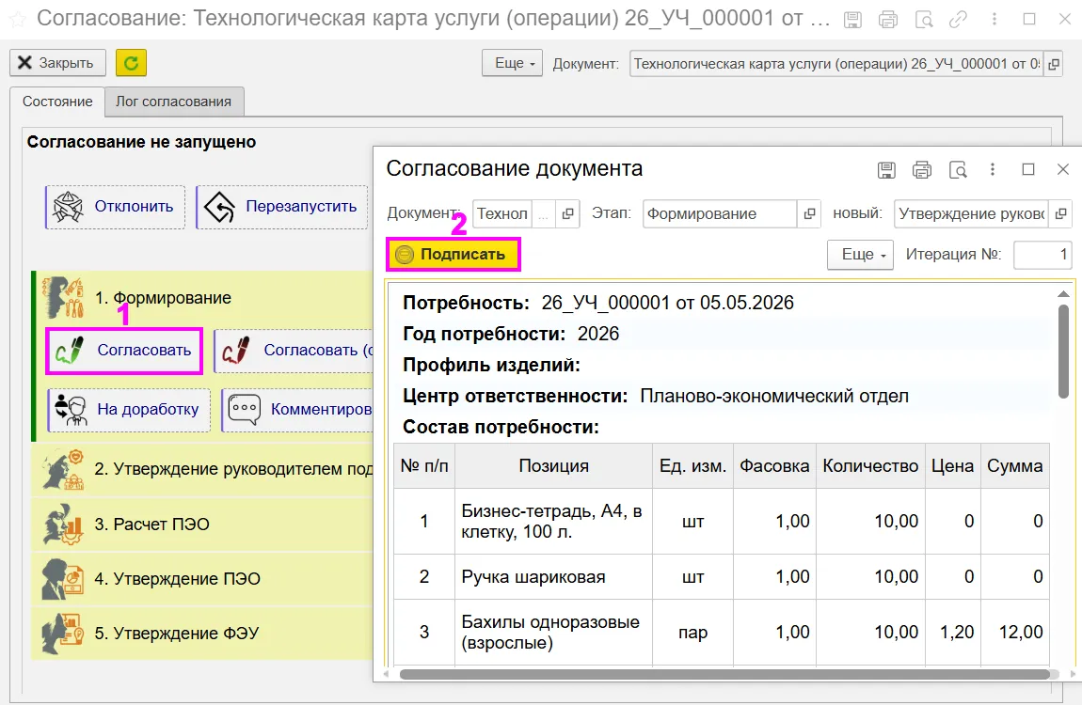Click the save icon in main window title bar
This screenshot has width=1082, height=705.
pos(853,20)
